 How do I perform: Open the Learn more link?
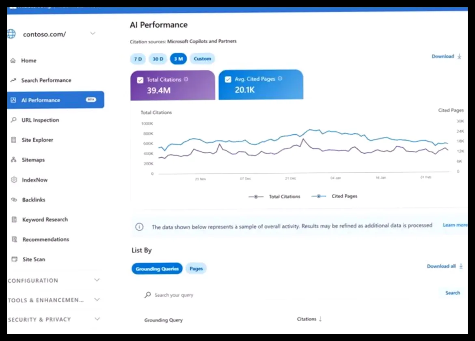pos(455,225)
